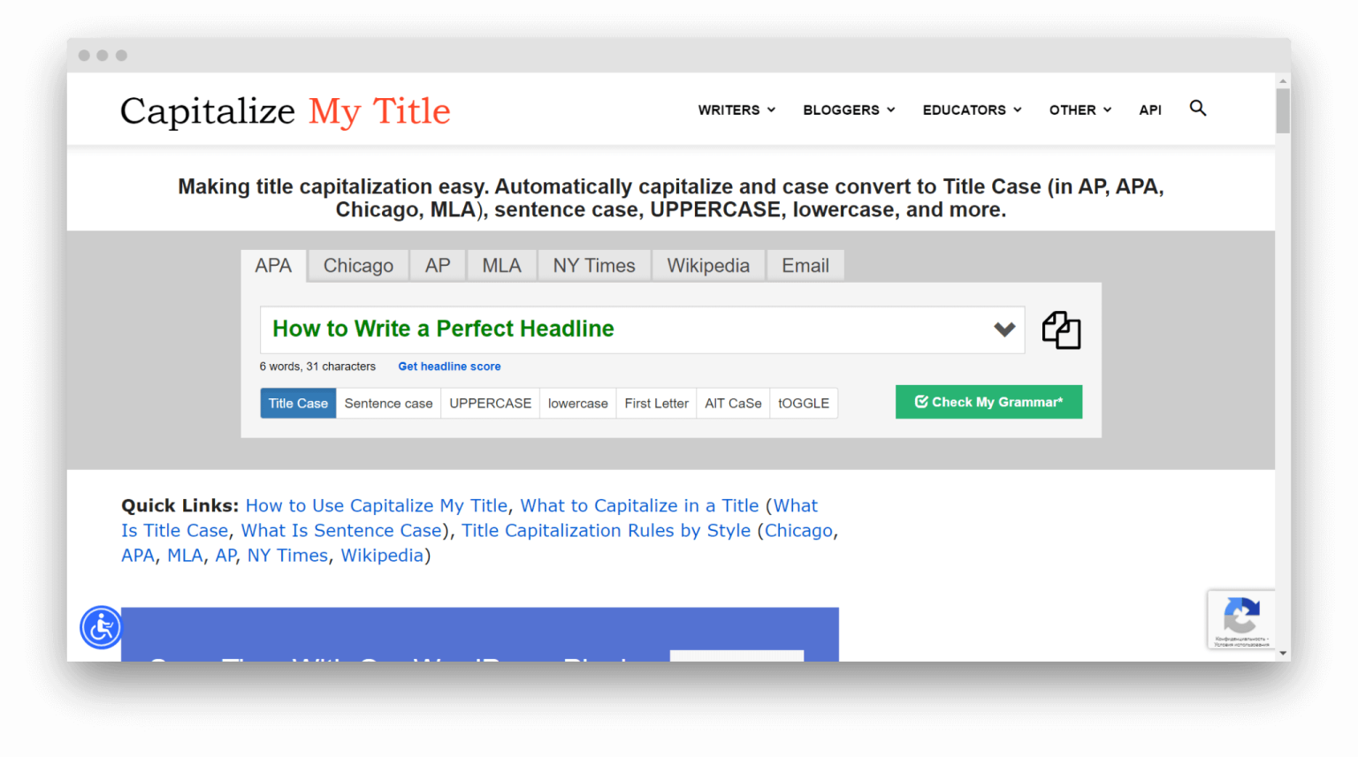This screenshot has width=1358, height=757.
Task: Enable the lowercase conversion option
Action: tap(577, 404)
